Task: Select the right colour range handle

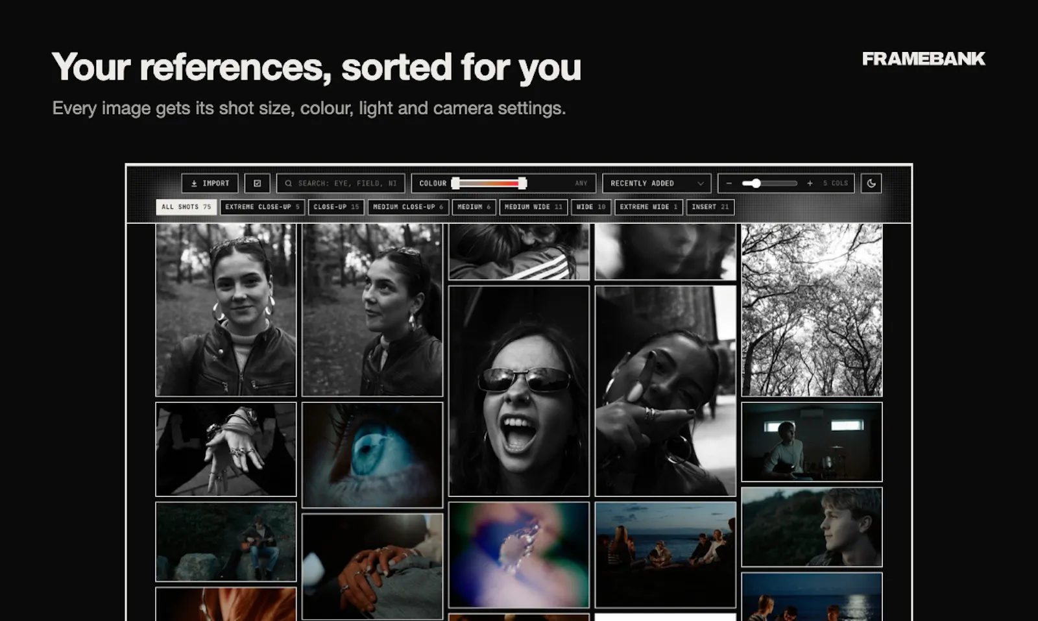Action: point(522,184)
